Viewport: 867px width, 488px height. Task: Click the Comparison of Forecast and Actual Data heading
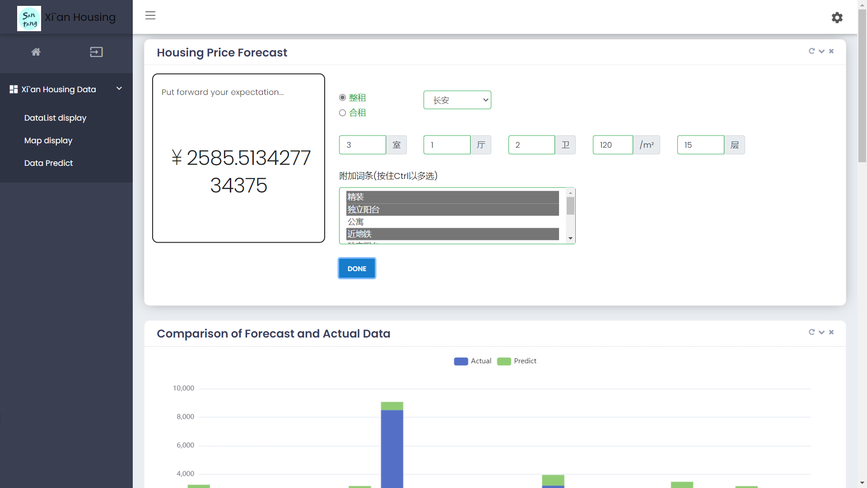tap(273, 334)
